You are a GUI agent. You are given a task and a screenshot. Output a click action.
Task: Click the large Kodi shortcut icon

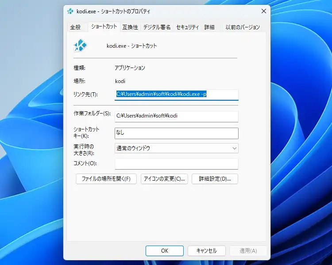tap(80, 45)
